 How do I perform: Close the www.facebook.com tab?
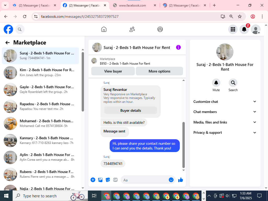[x=155, y=5]
